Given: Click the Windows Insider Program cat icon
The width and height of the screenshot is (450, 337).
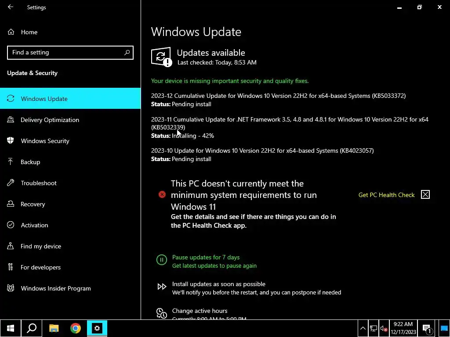Looking at the screenshot, I should pos(11,288).
